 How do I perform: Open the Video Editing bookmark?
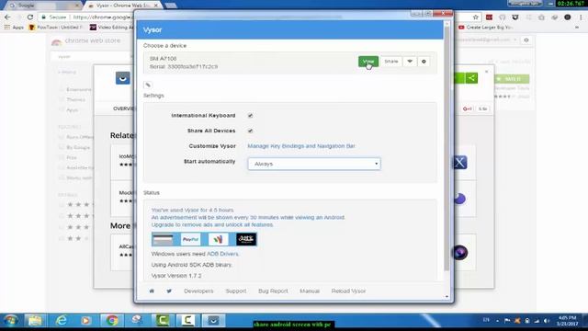112,28
